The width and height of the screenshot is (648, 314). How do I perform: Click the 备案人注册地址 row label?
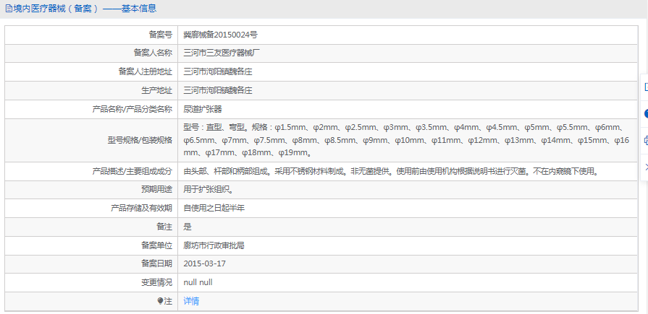tap(145, 71)
